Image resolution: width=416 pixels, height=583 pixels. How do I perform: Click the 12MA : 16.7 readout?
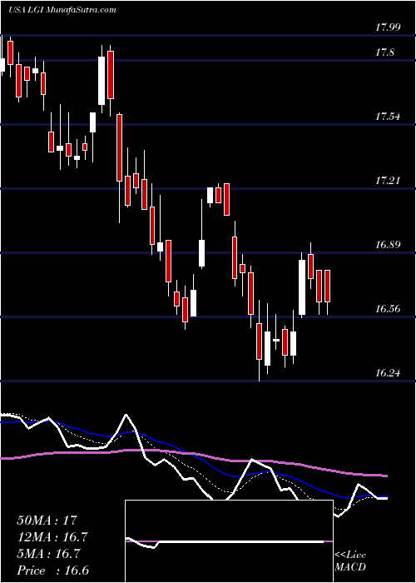tap(52, 537)
